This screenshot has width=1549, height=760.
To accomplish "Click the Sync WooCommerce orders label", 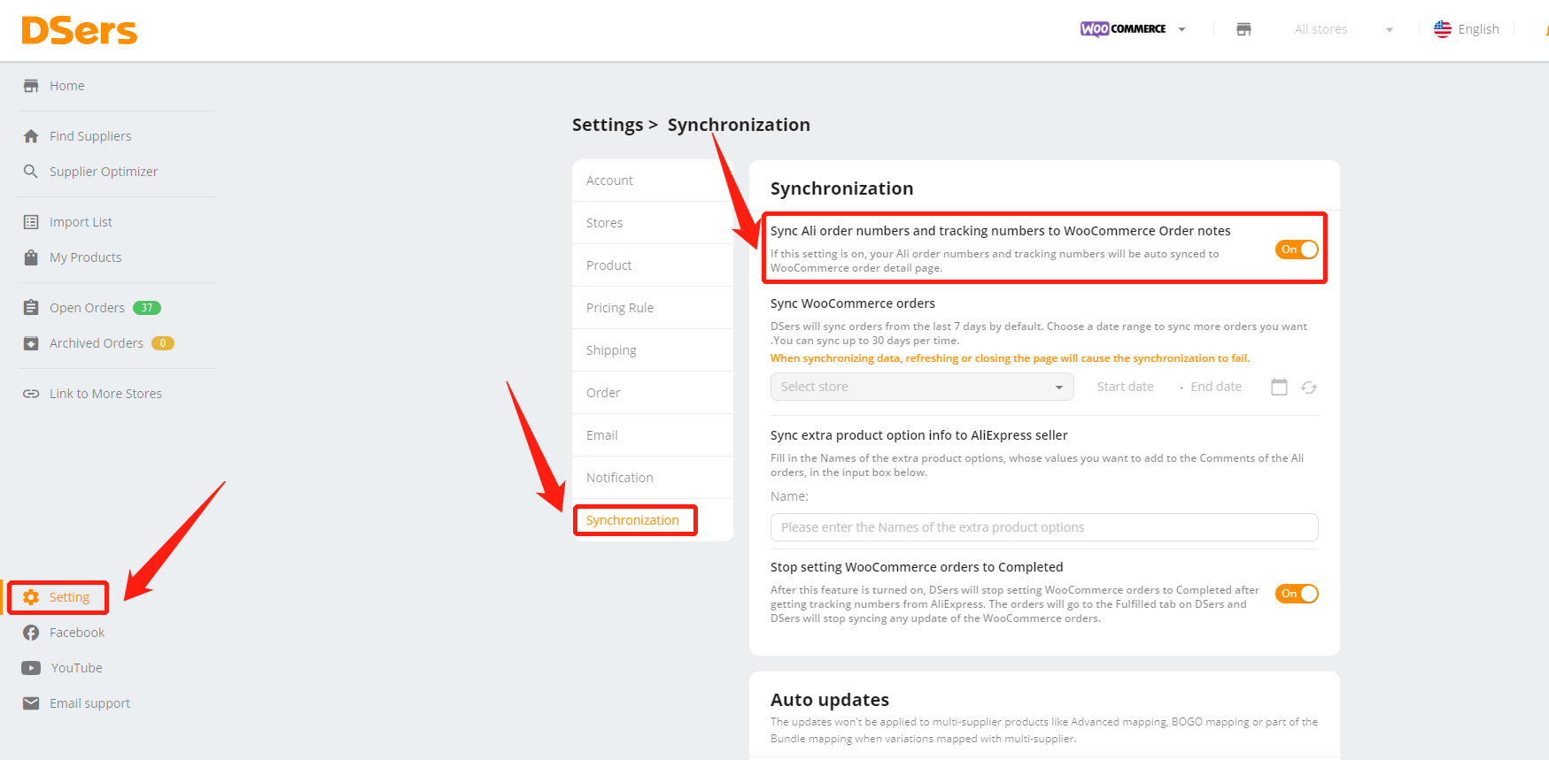I will tap(853, 303).
